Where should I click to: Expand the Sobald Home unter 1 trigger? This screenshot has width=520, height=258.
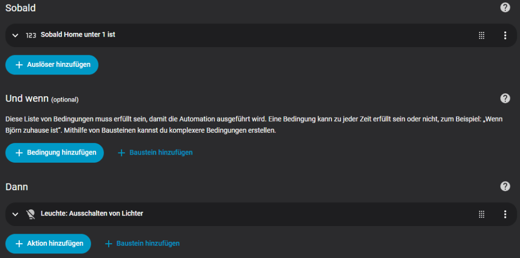(15, 35)
